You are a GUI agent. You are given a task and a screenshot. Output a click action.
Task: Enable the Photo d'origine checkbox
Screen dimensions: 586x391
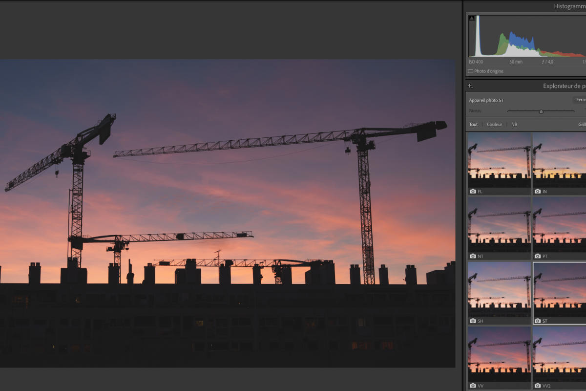pos(470,71)
